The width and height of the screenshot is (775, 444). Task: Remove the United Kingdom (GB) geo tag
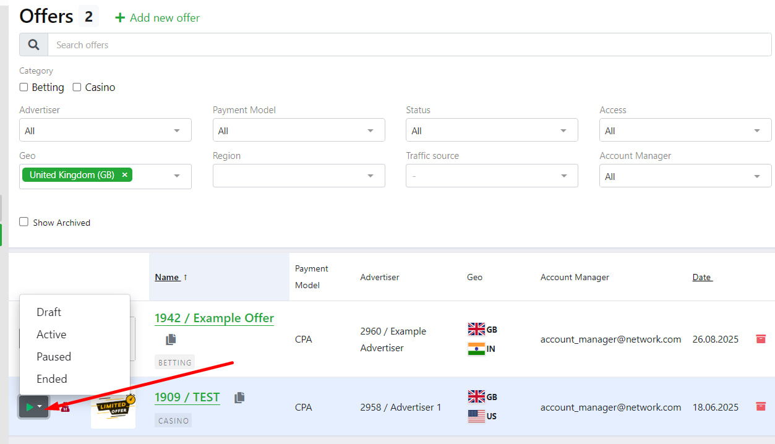click(x=124, y=175)
